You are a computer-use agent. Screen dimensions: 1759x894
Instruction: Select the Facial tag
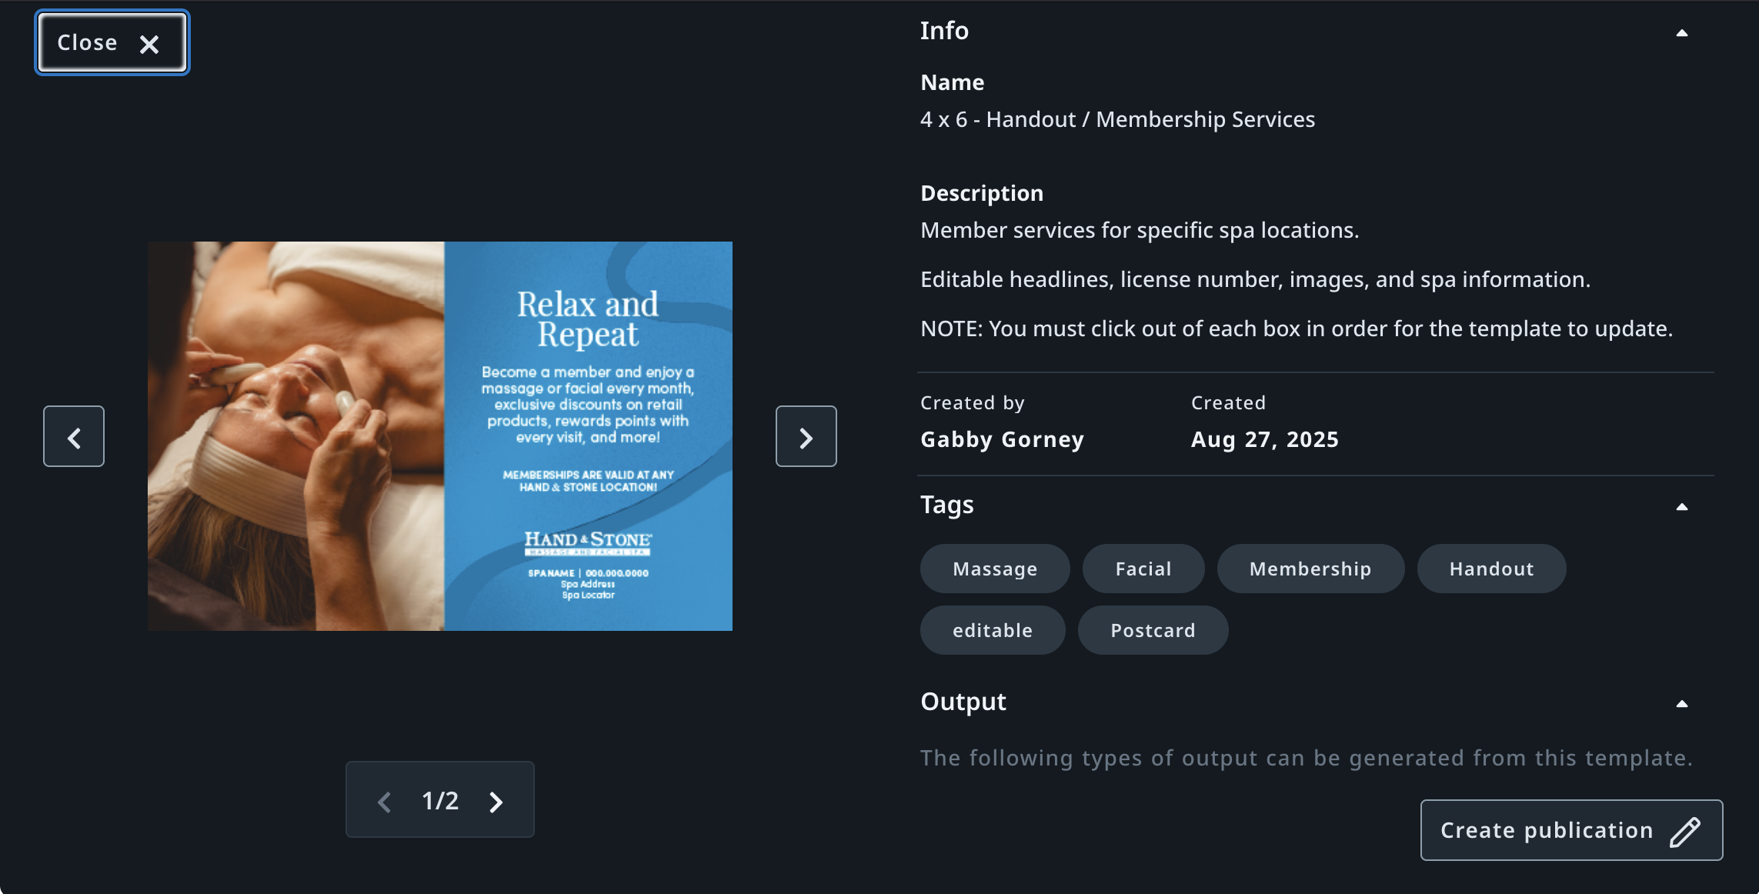click(x=1143, y=569)
